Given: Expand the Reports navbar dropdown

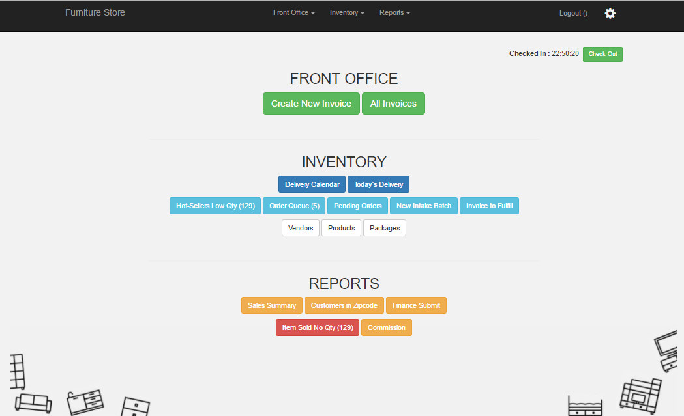Looking at the screenshot, I should (394, 13).
